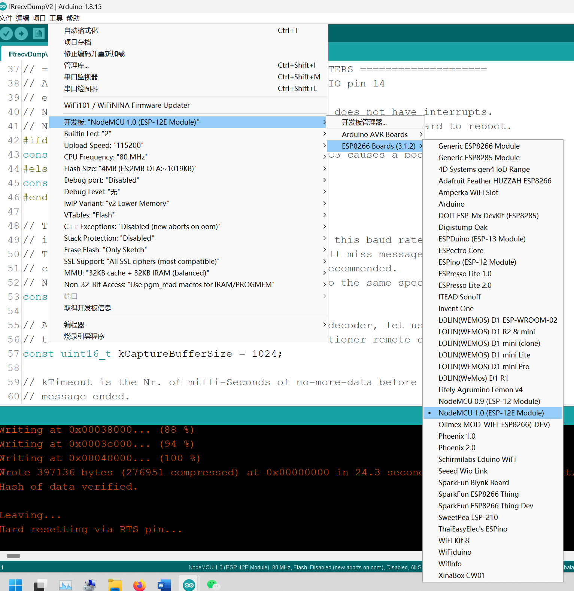This screenshot has width=574, height=591.
Task: Expand CPU Frequency "80 MHz" submenu
Action: (x=188, y=157)
